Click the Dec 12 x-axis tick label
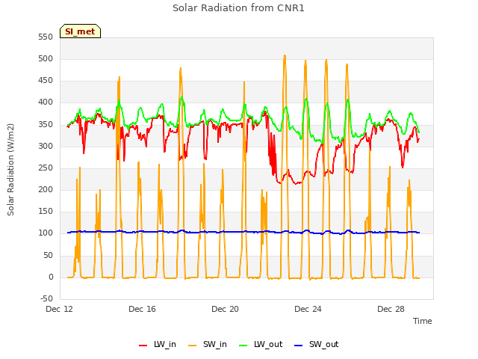 point(60,309)
